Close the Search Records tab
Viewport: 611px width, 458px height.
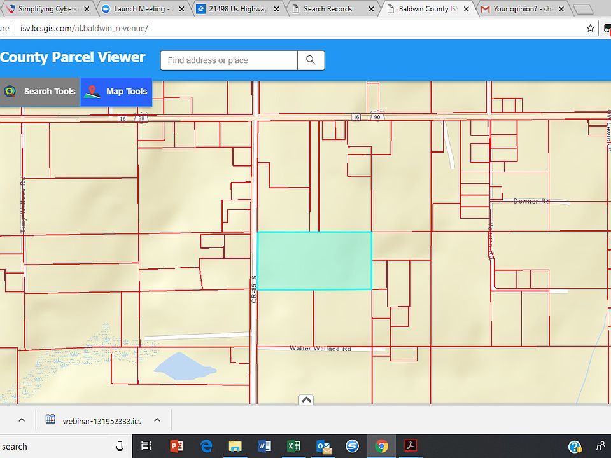pyautogui.click(x=371, y=8)
